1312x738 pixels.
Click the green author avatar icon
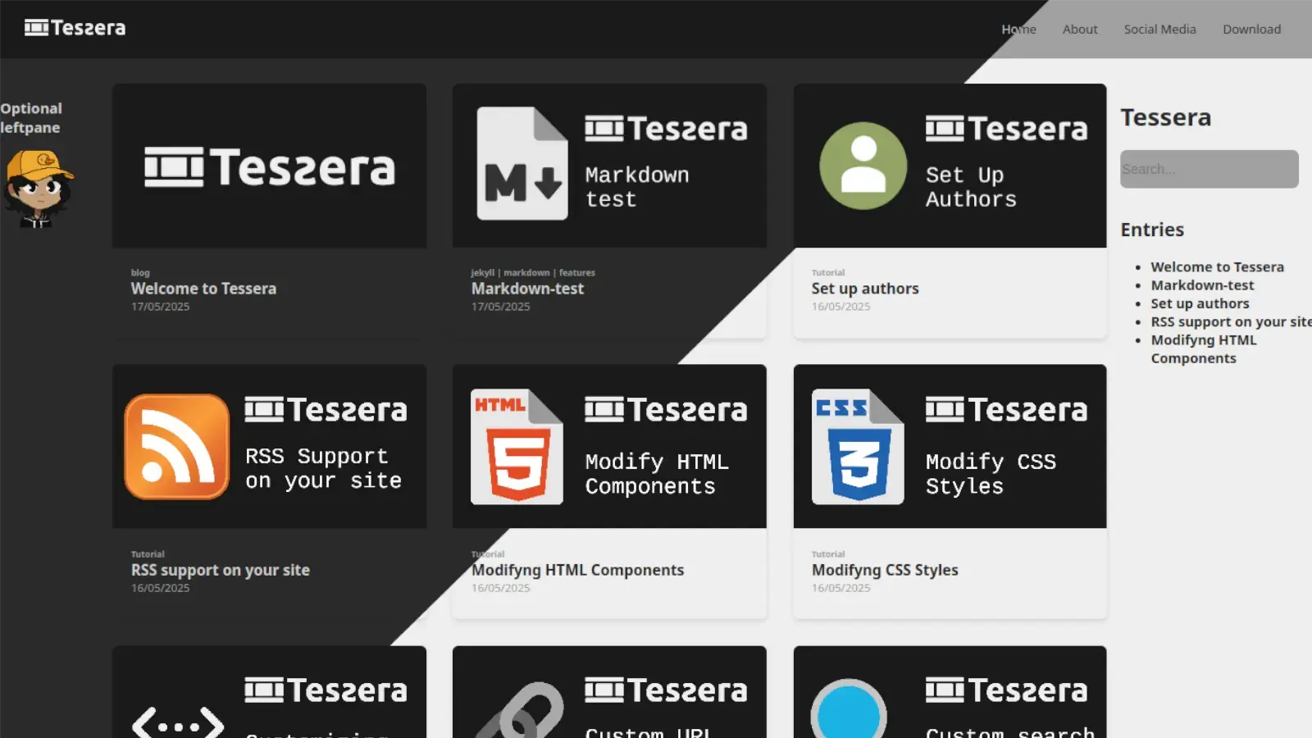862,164
